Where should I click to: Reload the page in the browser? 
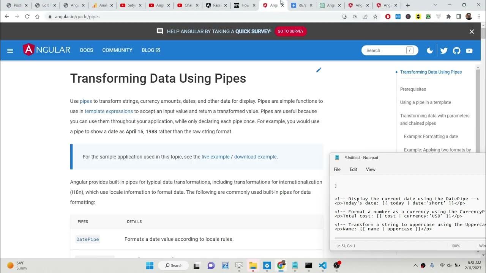[27, 17]
